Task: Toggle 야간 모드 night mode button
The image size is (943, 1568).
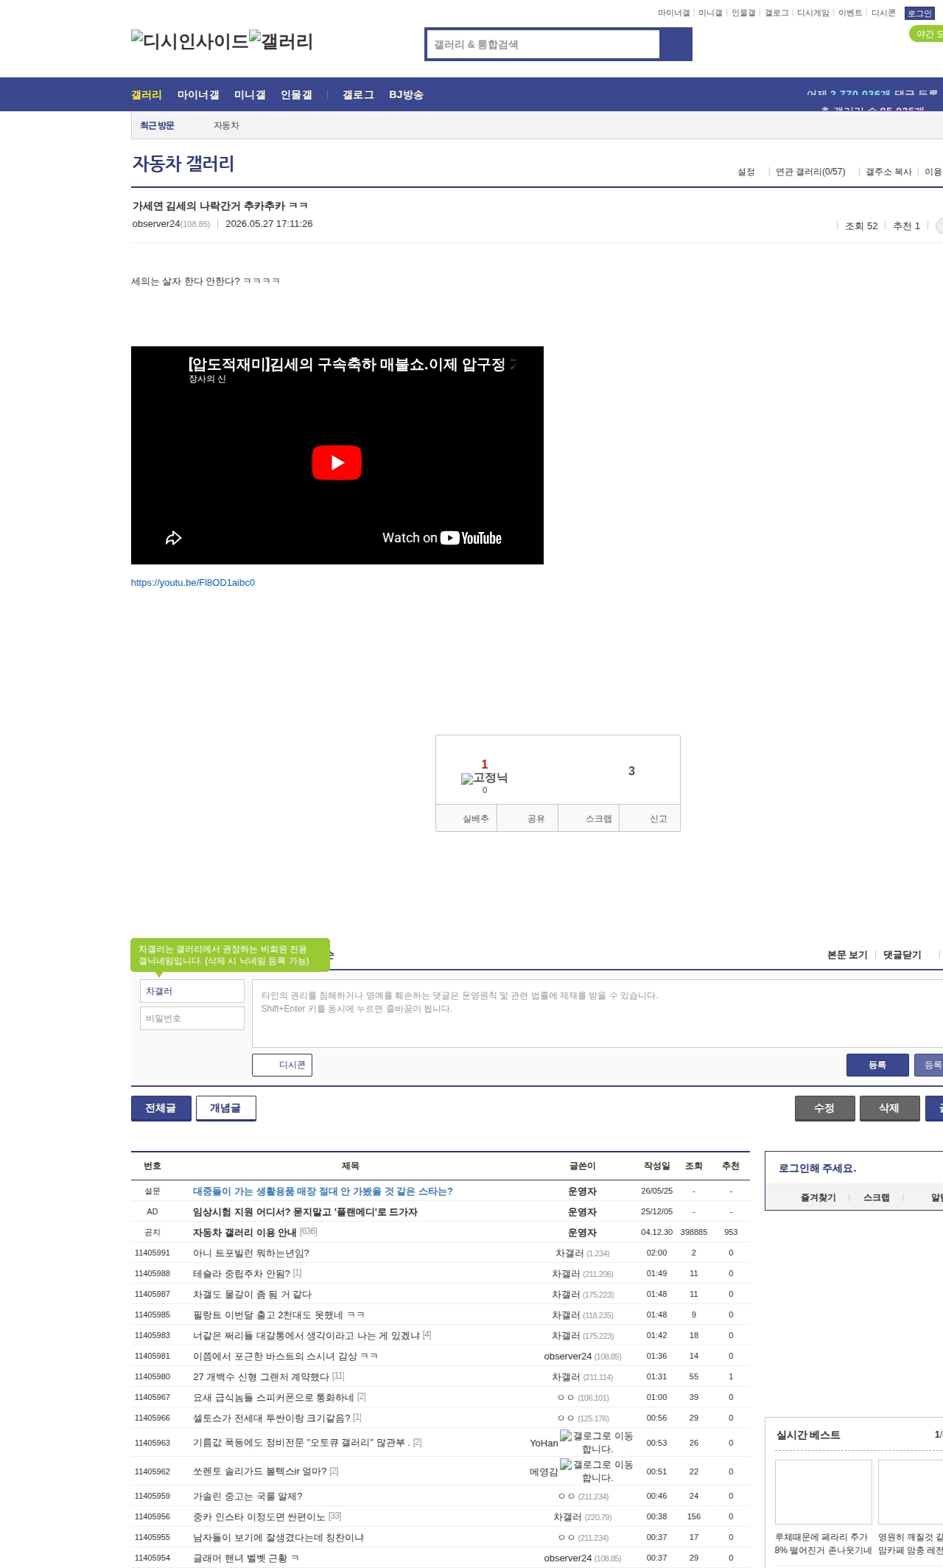Action: pos(926,34)
